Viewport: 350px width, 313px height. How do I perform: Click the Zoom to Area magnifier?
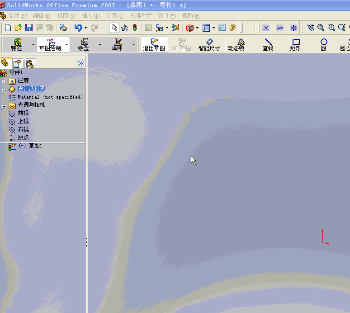pyautogui.click(x=331, y=28)
